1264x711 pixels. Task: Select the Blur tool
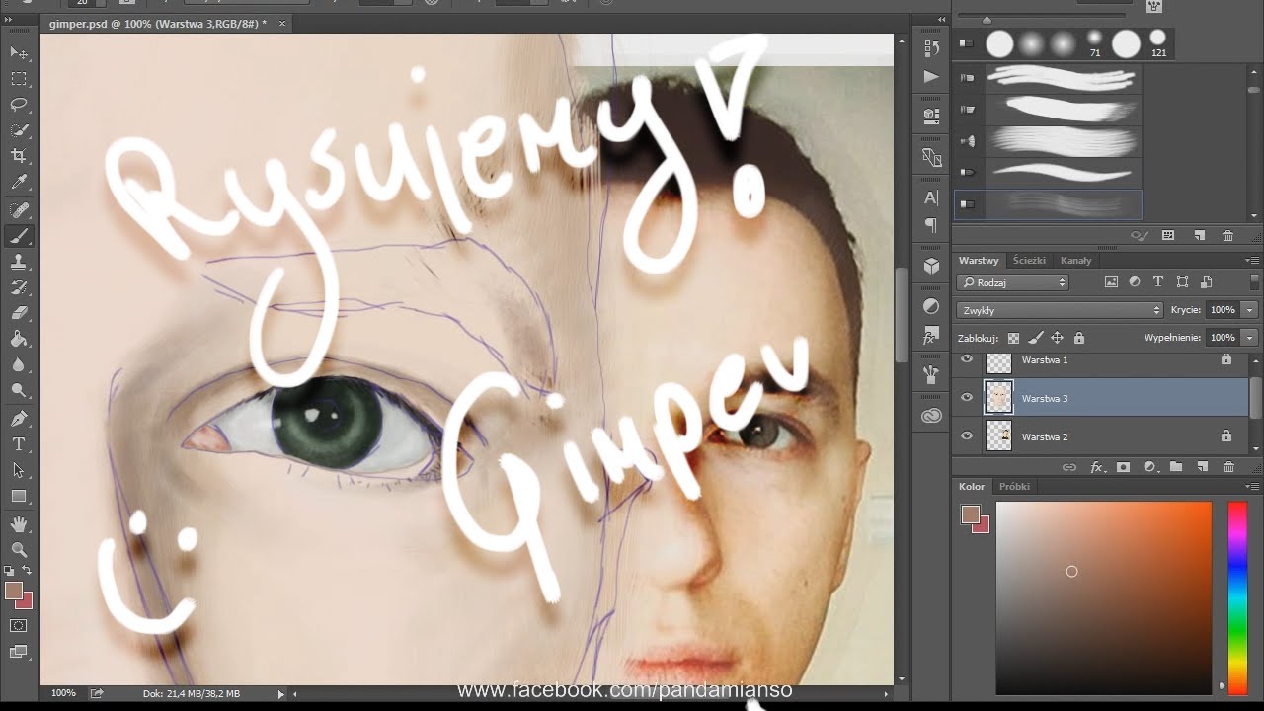(x=19, y=365)
